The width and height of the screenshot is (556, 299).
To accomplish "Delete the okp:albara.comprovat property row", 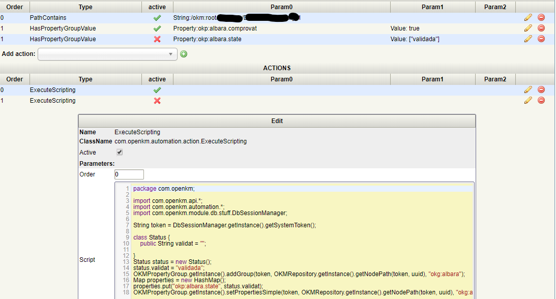I will 541,28.
